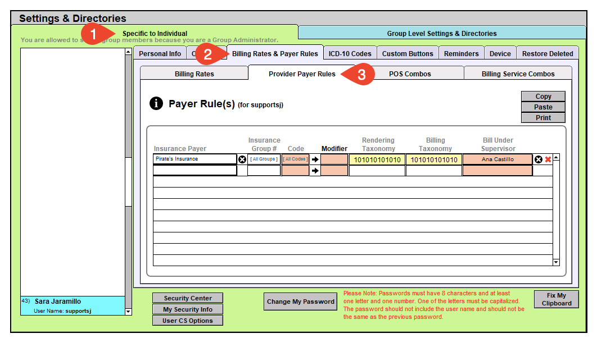Clear the Ana Castillo supervisor with the black X
Screen dimensions: 597x347
point(538,159)
